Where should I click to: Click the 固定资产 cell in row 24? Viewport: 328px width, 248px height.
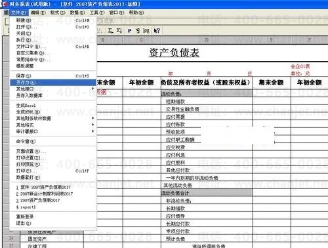[52, 239]
